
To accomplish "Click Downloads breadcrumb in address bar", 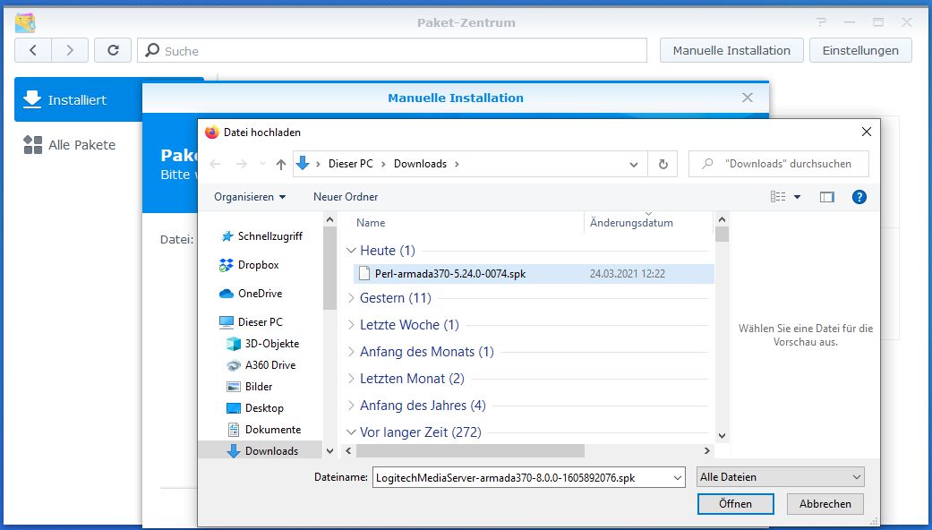I will (x=420, y=164).
